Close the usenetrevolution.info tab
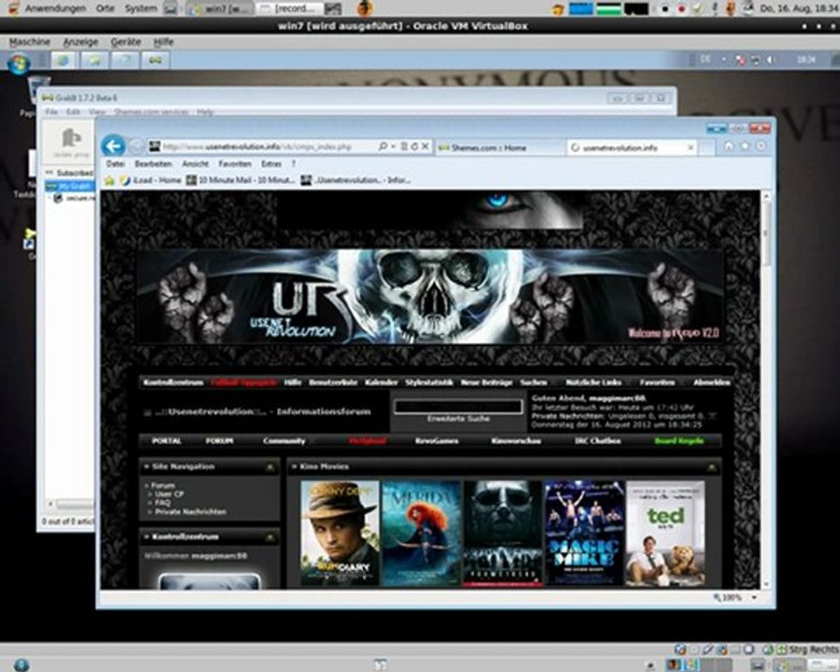 691,147
